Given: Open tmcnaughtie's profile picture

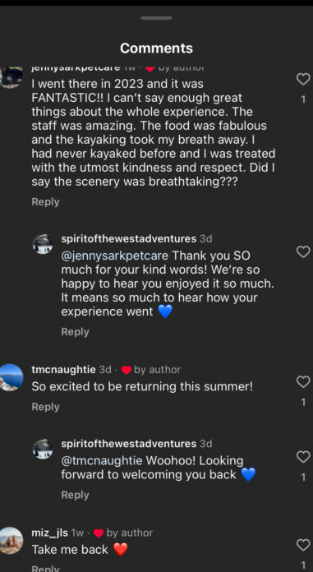Looking at the screenshot, I should (11, 377).
